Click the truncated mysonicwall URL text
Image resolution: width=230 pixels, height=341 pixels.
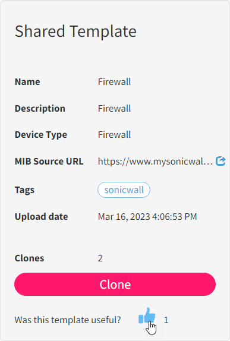pos(155,162)
